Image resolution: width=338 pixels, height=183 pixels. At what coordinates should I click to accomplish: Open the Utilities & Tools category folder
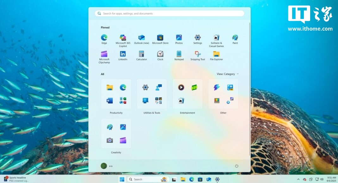pyautogui.click(x=152, y=94)
